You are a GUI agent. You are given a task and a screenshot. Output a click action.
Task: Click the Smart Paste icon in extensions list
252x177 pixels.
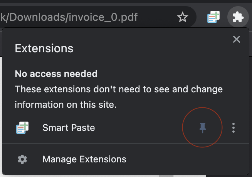[x=22, y=128]
